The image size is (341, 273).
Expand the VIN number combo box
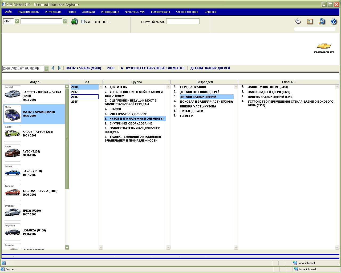click(65, 21)
